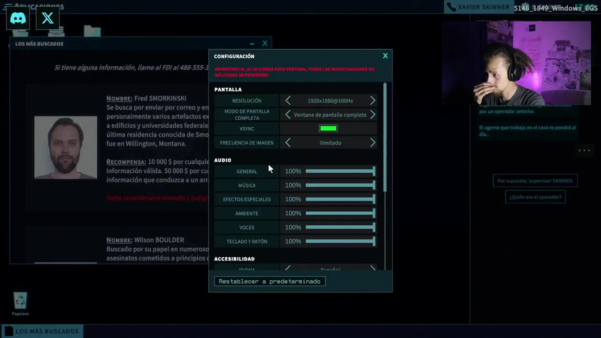Click the Los más buscados taskbar icon
Screen dimensions: 601x338
tap(9, 331)
